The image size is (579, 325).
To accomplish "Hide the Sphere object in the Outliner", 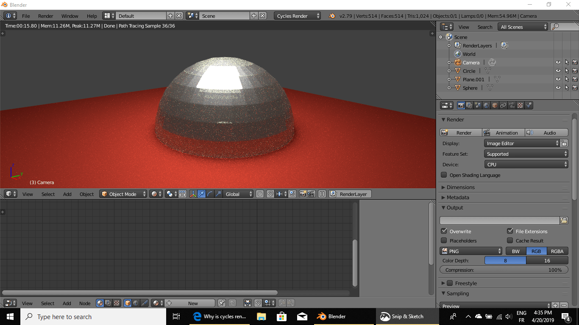I will pos(558,88).
